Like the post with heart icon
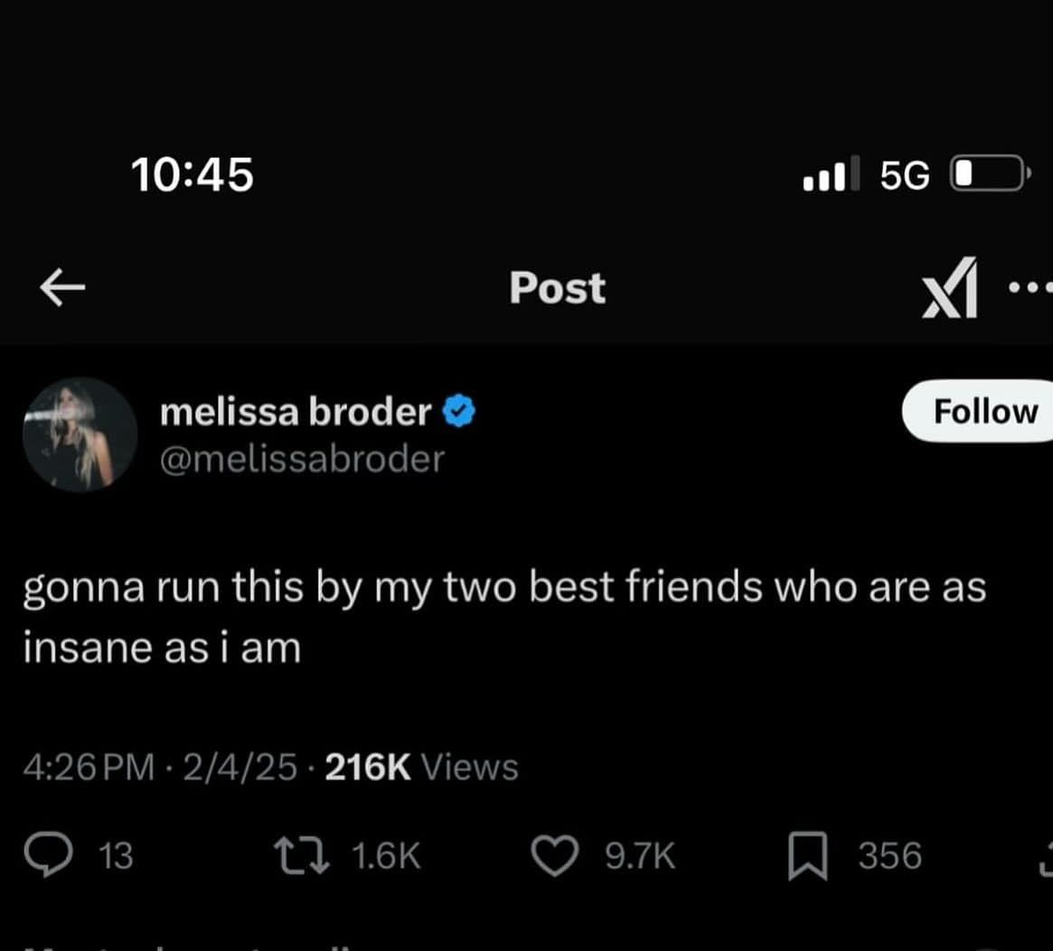The image size is (1053, 951). coord(555,855)
